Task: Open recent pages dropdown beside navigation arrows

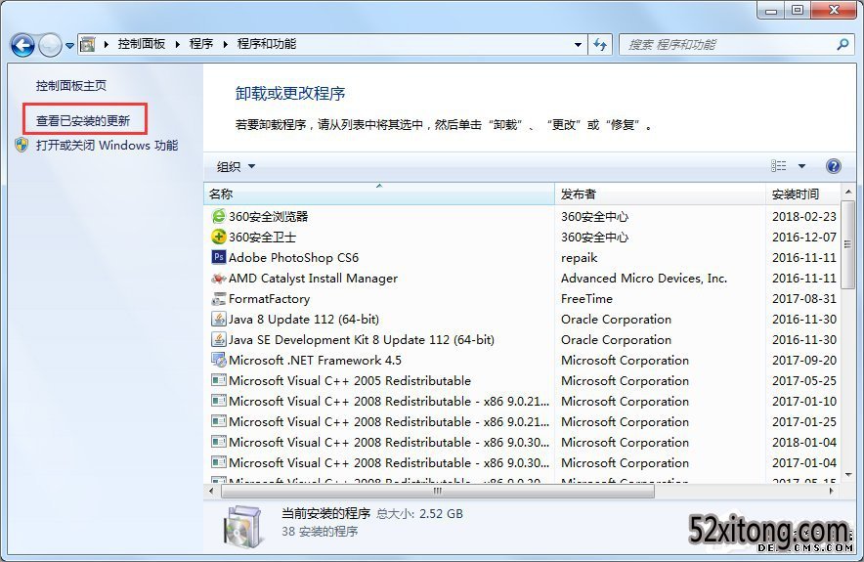Action: coord(69,46)
